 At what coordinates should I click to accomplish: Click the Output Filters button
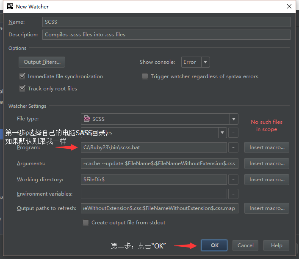pyautogui.click(x=42, y=62)
